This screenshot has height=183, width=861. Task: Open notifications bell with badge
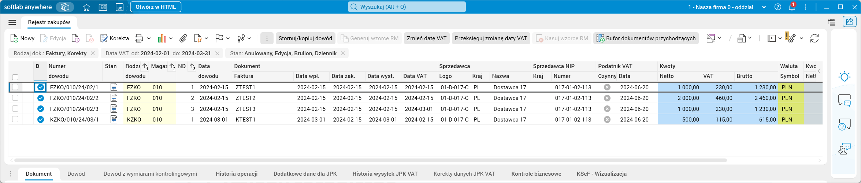click(792, 7)
